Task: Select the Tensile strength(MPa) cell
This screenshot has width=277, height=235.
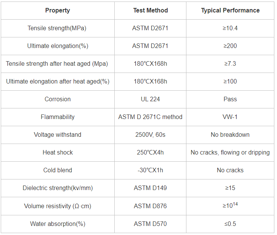Action: (x=58, y=28)
